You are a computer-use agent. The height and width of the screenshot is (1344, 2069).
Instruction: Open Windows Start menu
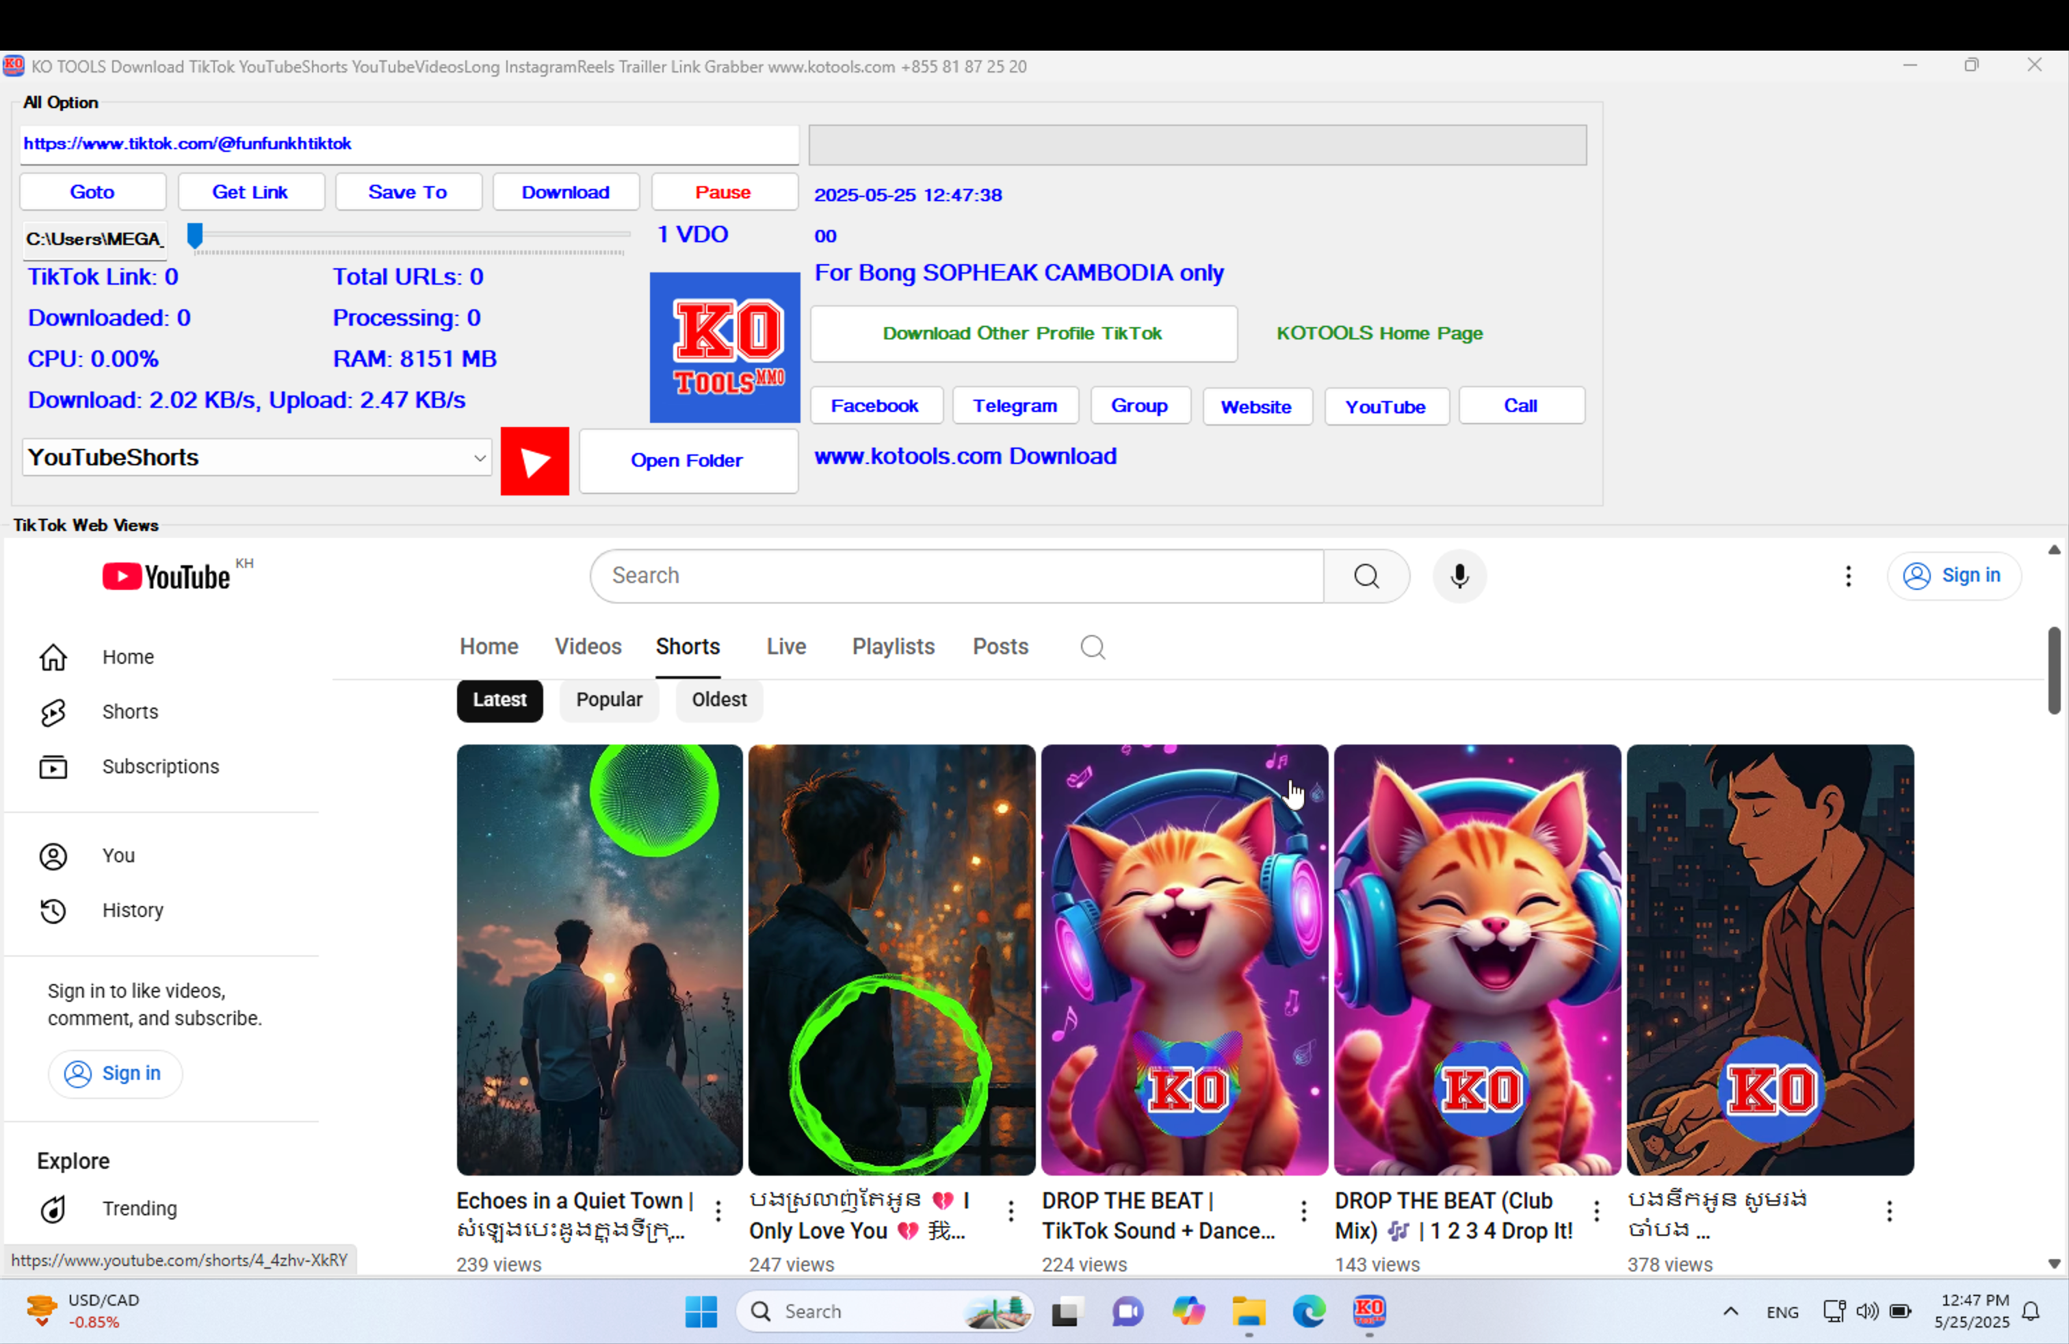701,1311
